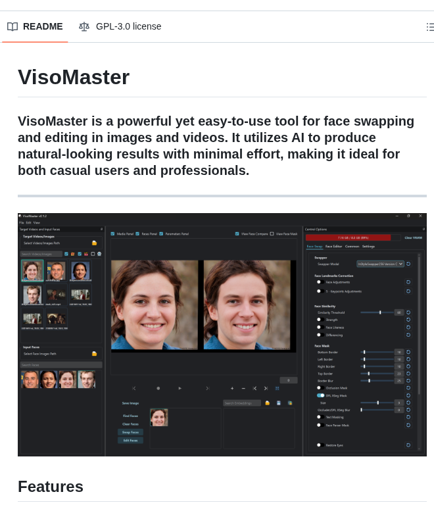Switch to the README tab

coord(35,26)
